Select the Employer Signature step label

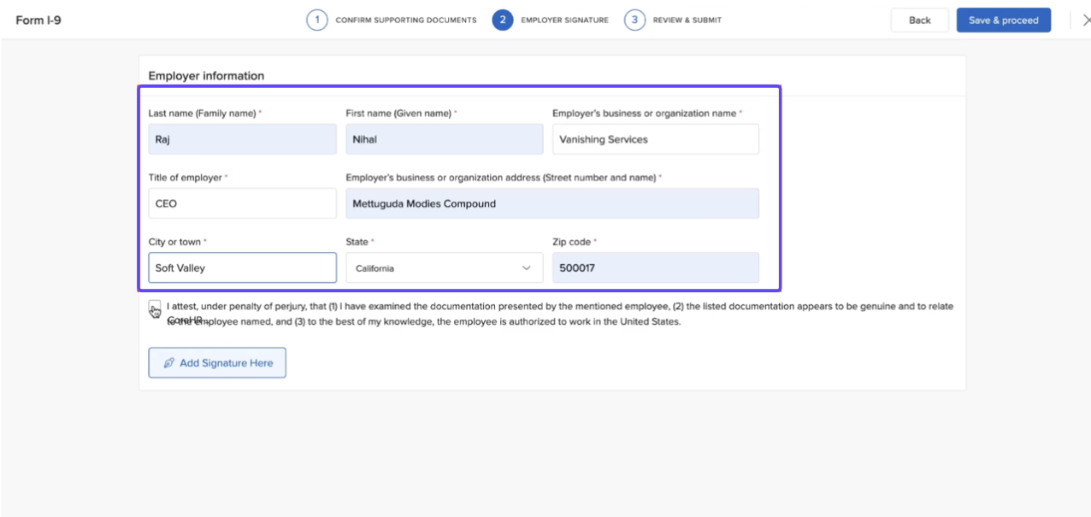[x=564, y=21]
